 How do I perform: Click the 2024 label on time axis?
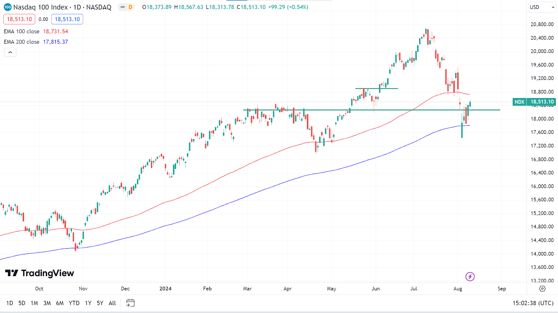tap(165, 289)
